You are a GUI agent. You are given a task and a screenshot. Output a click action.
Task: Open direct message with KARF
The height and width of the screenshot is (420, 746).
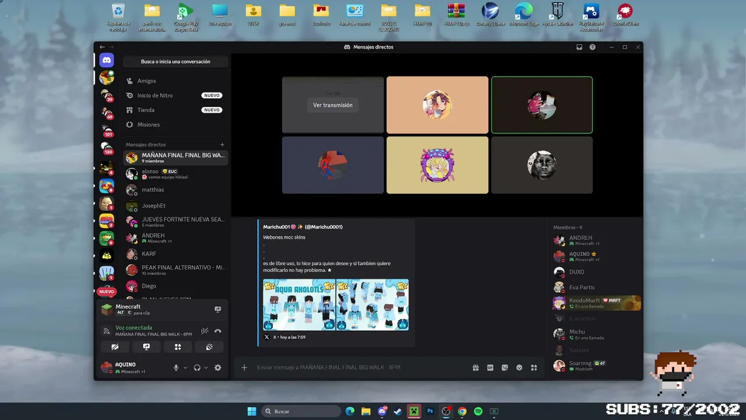pyautogui.click(x=175, y=254)
